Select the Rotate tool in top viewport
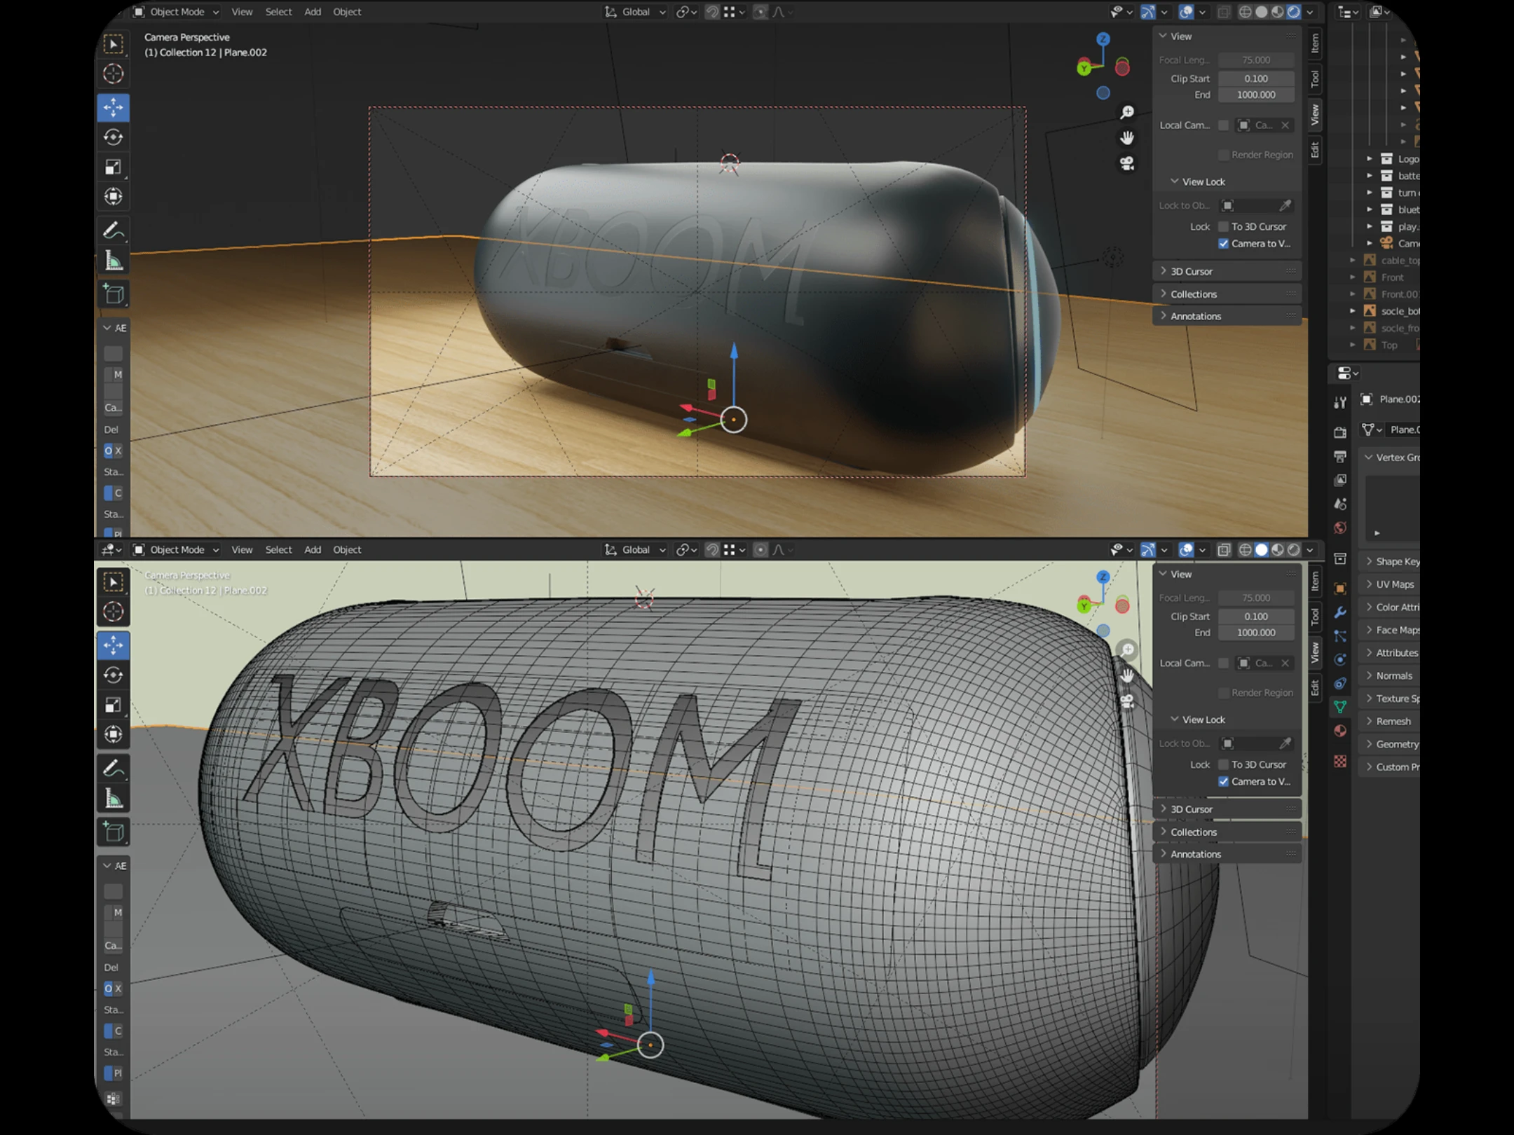The image size is (1514, 1135). (113, 137)
